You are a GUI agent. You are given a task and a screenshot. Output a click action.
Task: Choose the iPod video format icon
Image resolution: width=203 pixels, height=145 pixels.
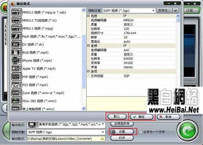[x=17, y=52]
